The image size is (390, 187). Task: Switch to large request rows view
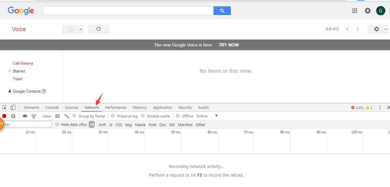58,116
